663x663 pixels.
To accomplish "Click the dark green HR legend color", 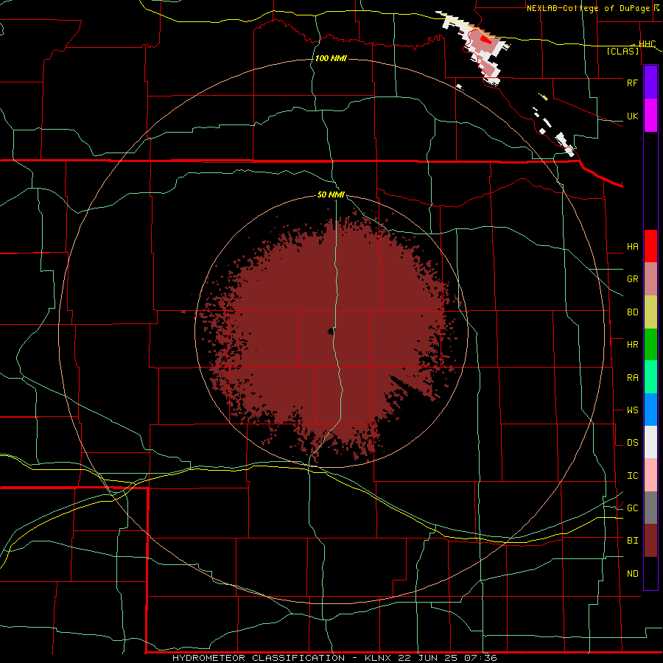I will [650, 344].
